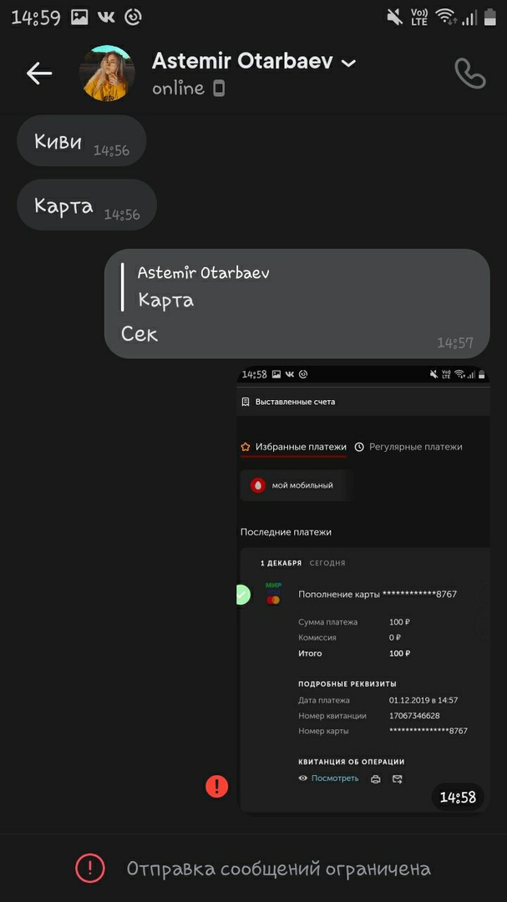
Task: Tap the "Отправка сообщений ограничена" notice
Action: coord(278,869)
